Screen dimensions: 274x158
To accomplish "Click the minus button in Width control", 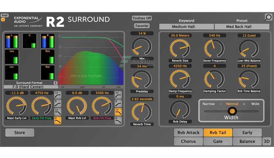I will (x=221, y=104).
